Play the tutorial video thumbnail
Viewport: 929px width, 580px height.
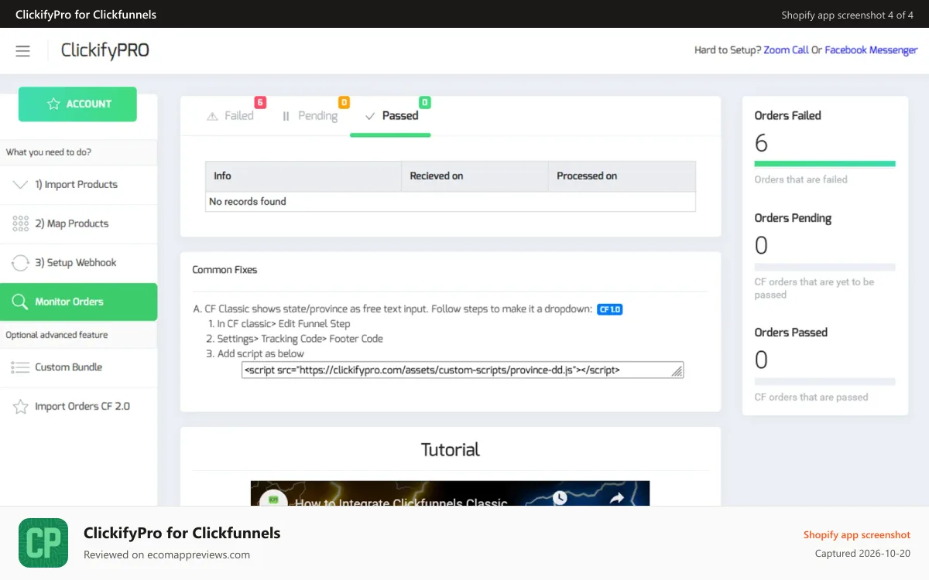pyautogui.click(x=450, y=493)
